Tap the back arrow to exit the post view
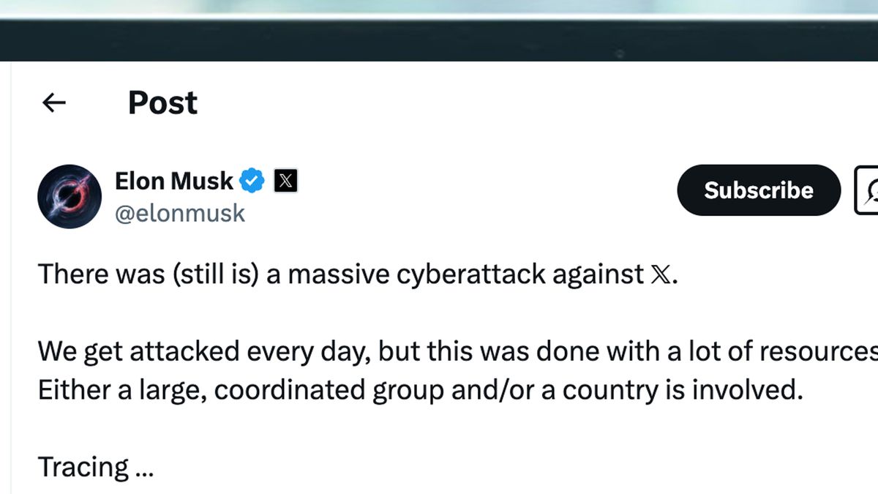This screenshot has height=494, width=878. point(53,102)
